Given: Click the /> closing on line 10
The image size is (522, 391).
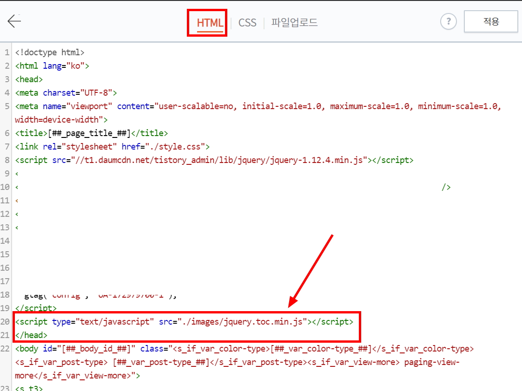Looking at the screenshot, I should click(x=446, y=187).
